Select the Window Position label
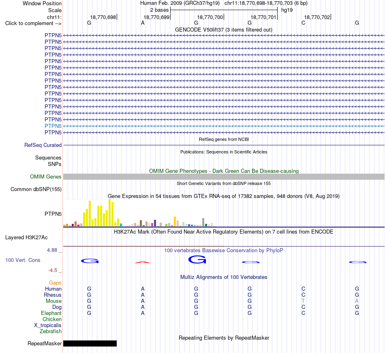This screenshot has width=385, height=353. click(x=42, y=3)
